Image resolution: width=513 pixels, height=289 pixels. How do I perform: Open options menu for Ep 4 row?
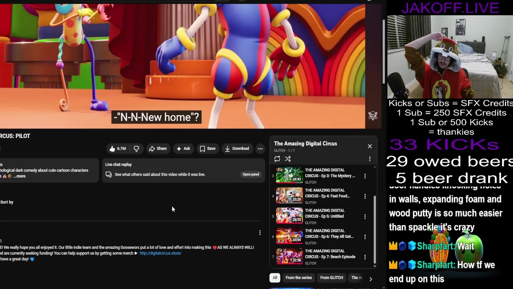(365, 196)
